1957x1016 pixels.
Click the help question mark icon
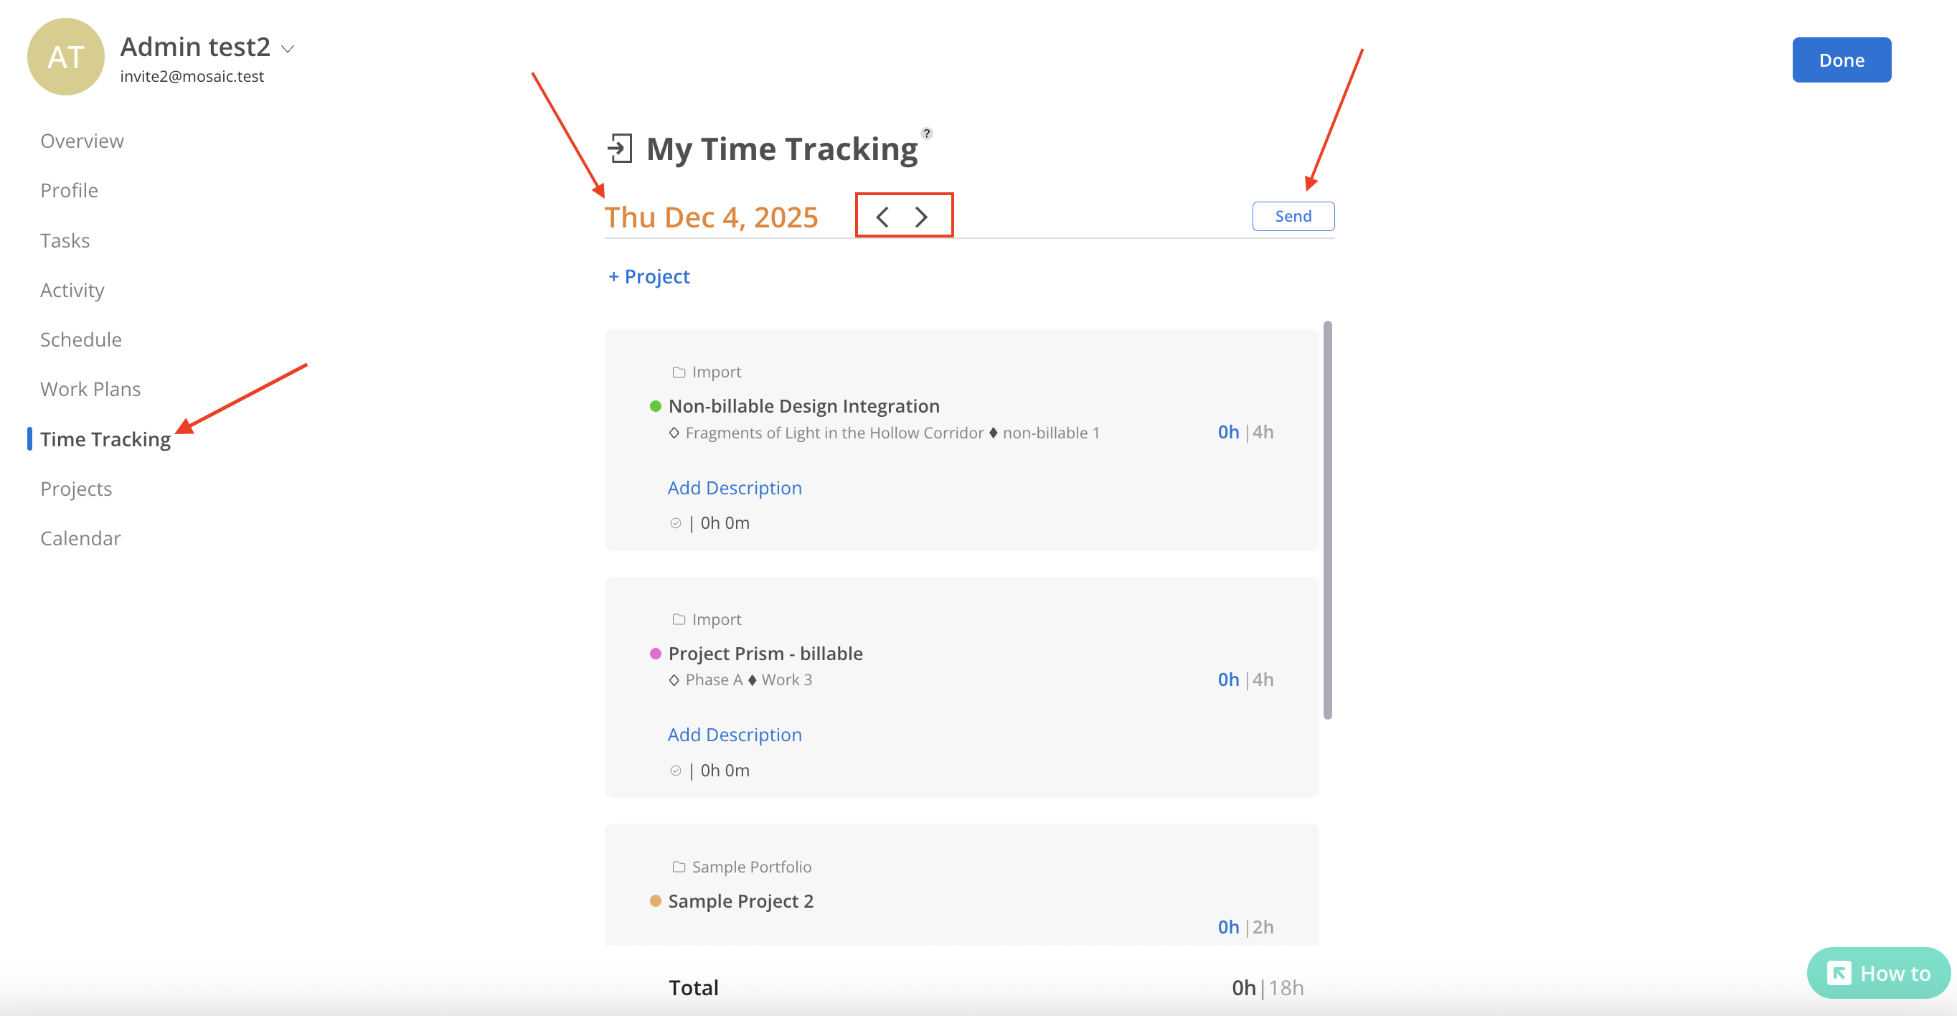tap(926, 133)
